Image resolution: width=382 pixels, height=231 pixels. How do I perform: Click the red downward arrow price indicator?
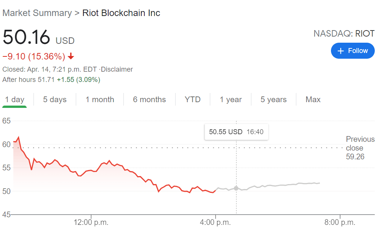(x=70, y=56)
